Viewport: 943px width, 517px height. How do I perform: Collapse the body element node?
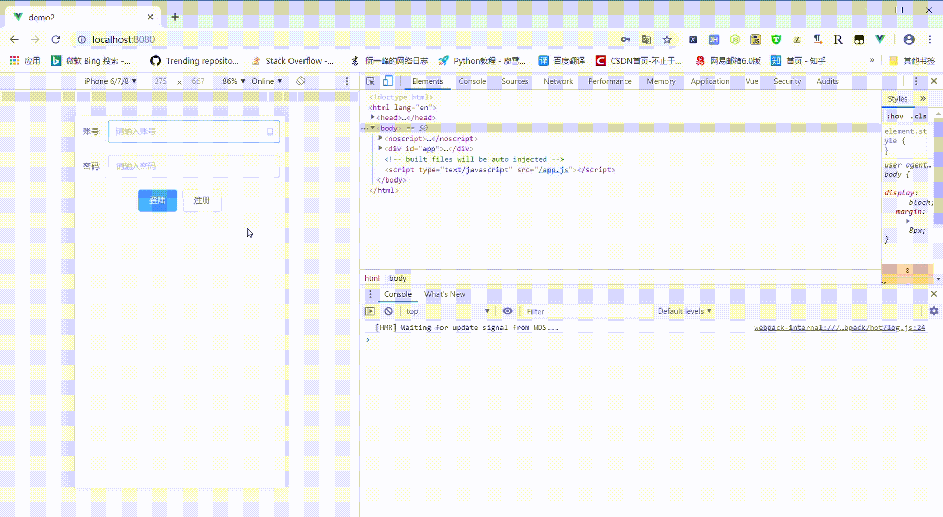tap(372, 128)
